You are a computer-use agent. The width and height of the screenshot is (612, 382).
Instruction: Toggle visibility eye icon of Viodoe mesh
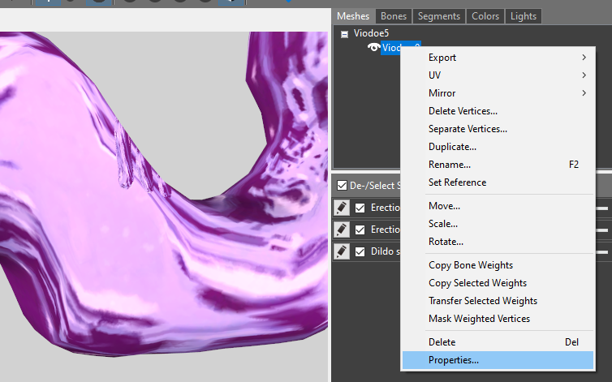click(x=373, y=48)
